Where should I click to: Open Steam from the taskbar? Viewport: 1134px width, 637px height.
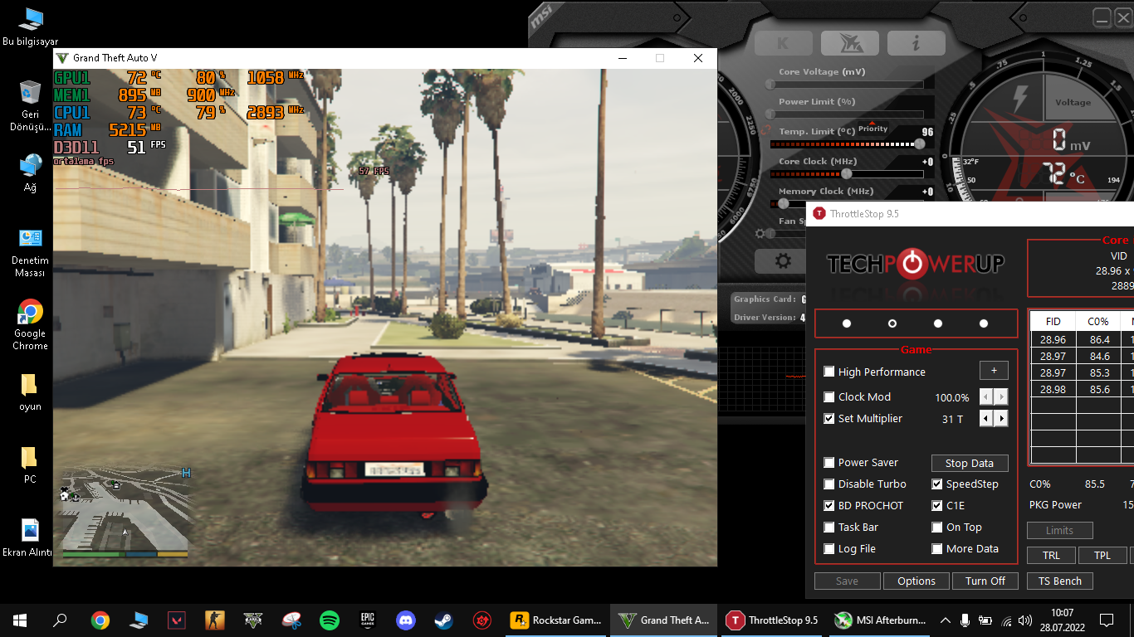[444, 620]
